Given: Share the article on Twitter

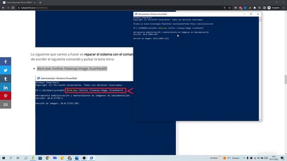Looking at the screenshot, I should (x=5, y=70).
